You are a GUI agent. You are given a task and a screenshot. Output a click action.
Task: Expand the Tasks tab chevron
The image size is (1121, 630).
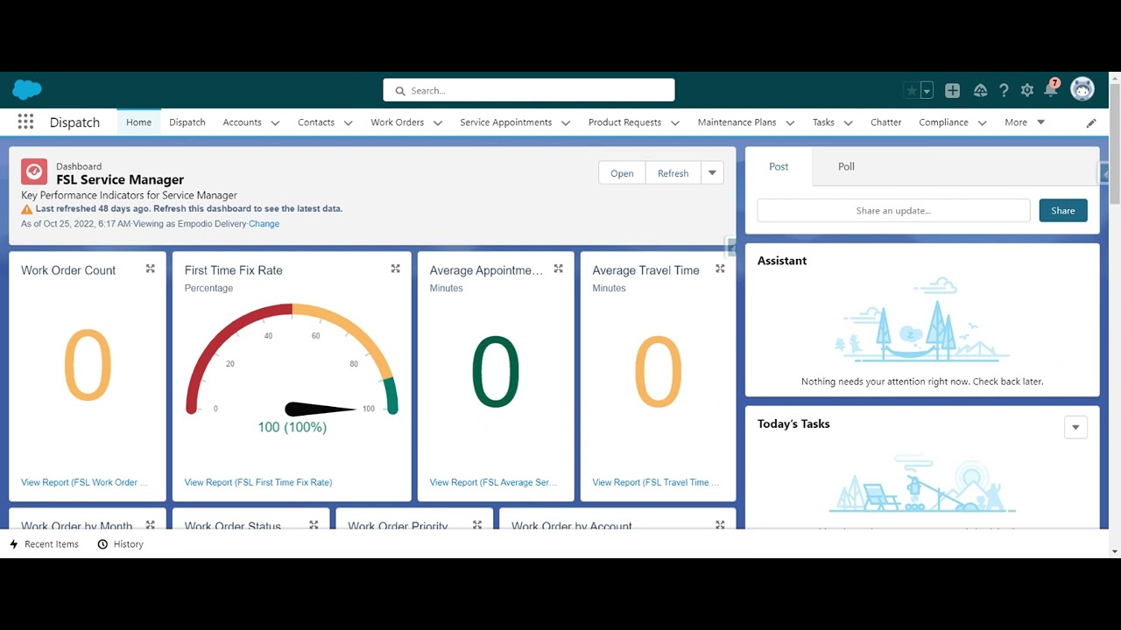(848, 123)
